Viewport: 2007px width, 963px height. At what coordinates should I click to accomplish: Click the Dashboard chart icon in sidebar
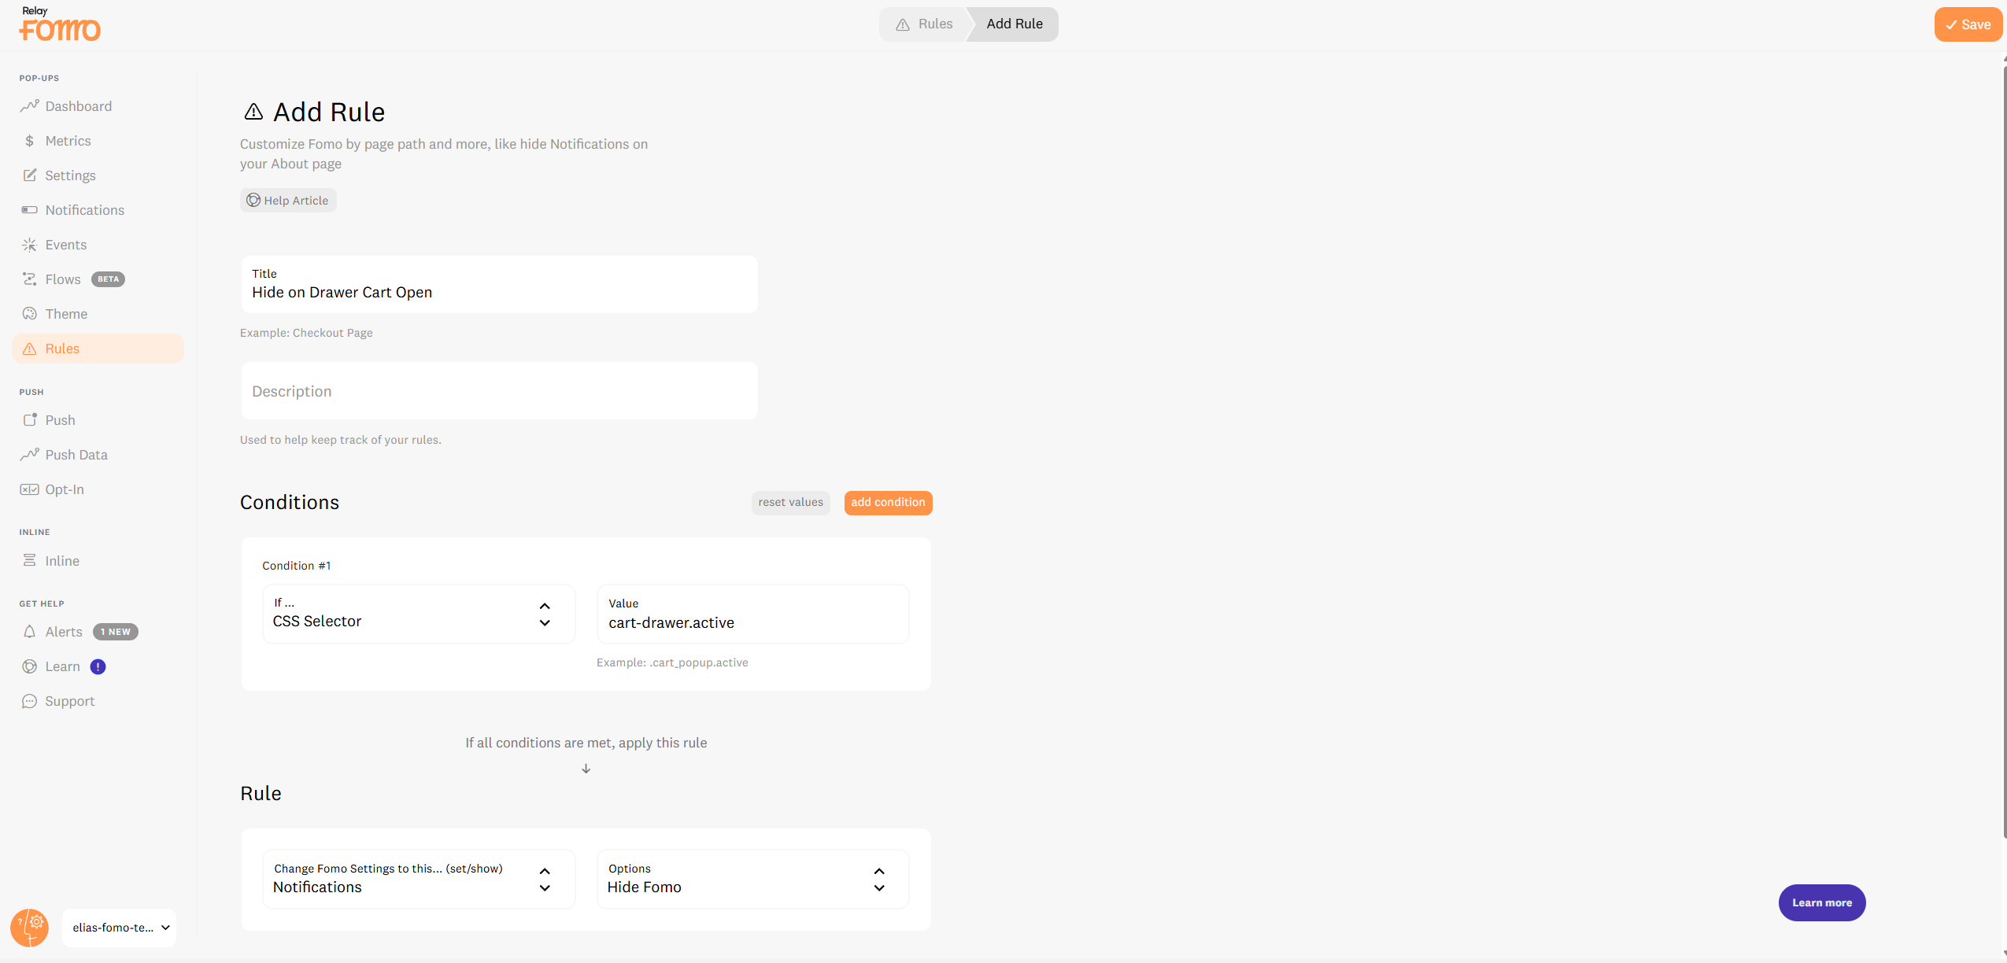29,106
